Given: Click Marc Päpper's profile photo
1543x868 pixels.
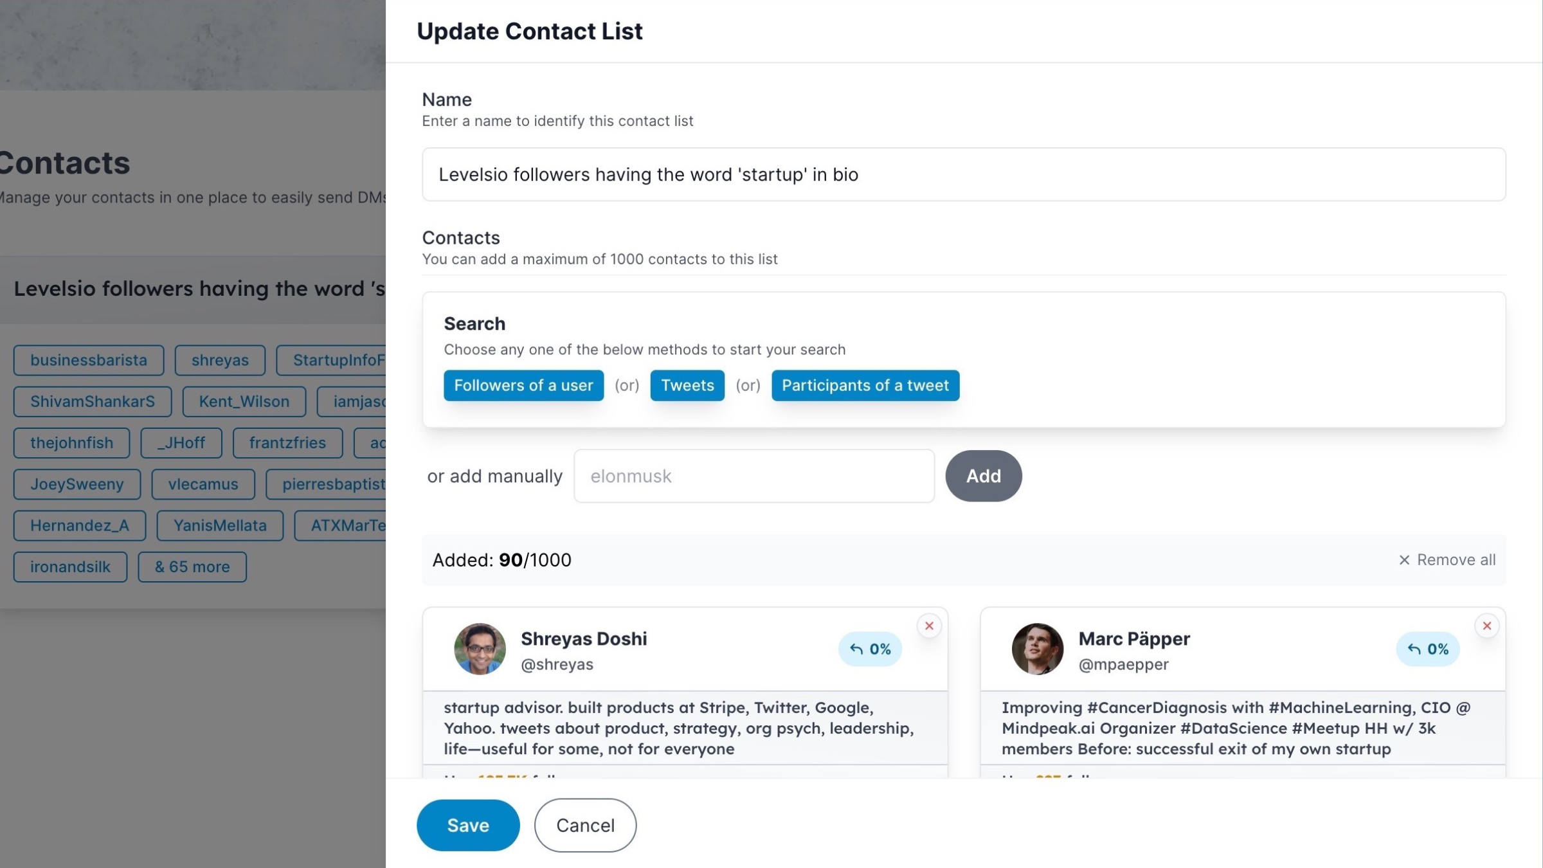Looking at the screenshot, I should pos(1037,649).
